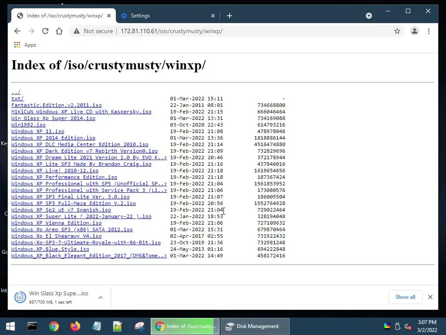Viewport: 446px width, 335px height.
Task: Click Windows Xp El Shaarawy V4.iso link
Action: (x=56, y=236)
